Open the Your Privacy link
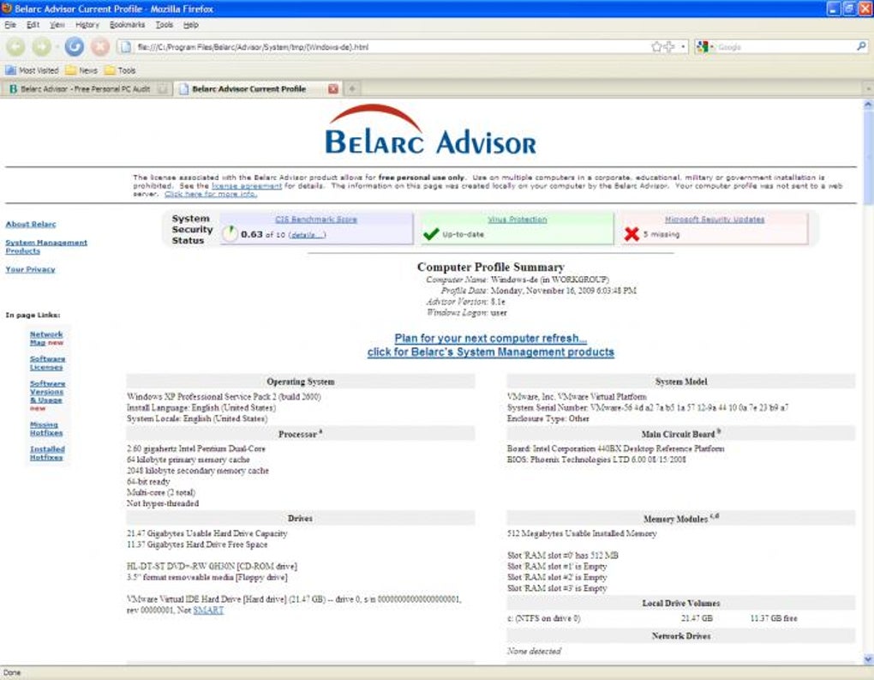This screenshot has width=874, height=680. (x=30, y=269)
